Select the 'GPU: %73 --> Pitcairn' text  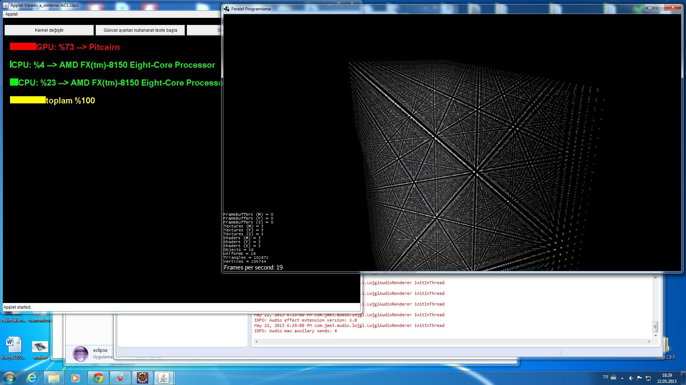[78, 47]
